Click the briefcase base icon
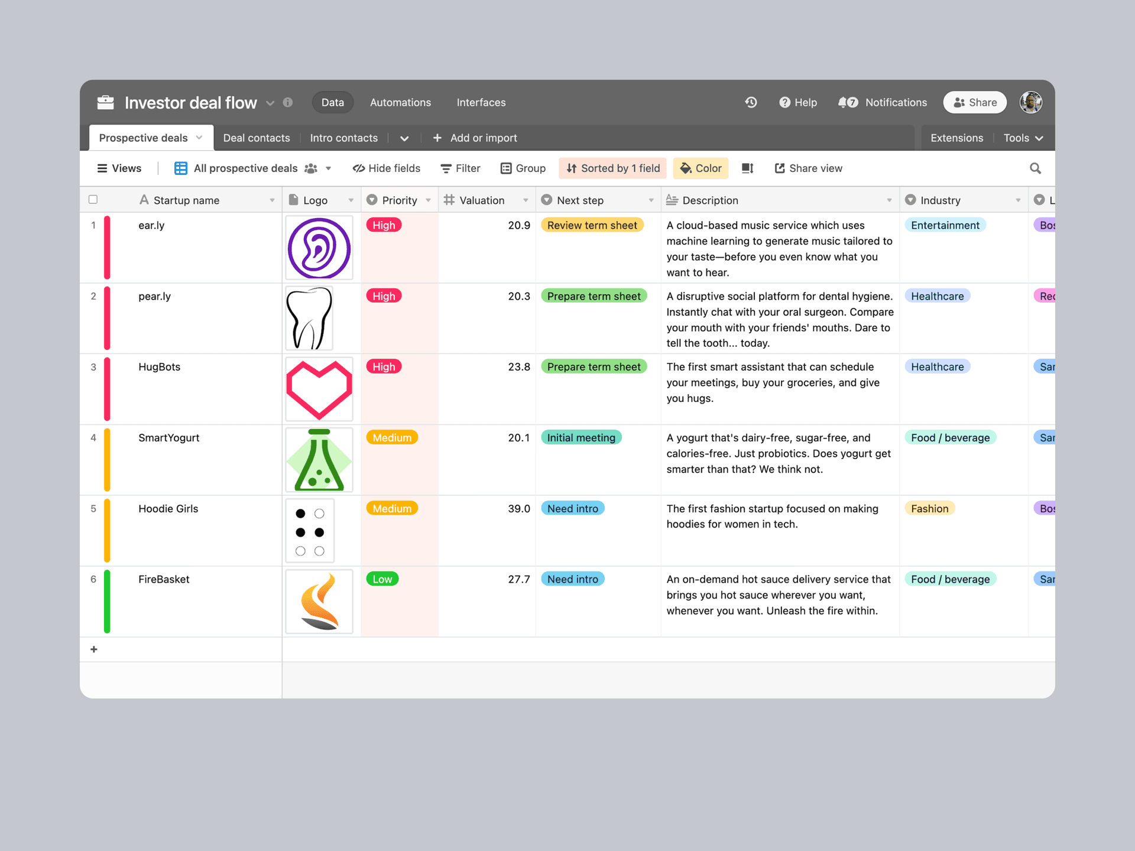Screen dimensions: 1135x851 tap(106, 102)
